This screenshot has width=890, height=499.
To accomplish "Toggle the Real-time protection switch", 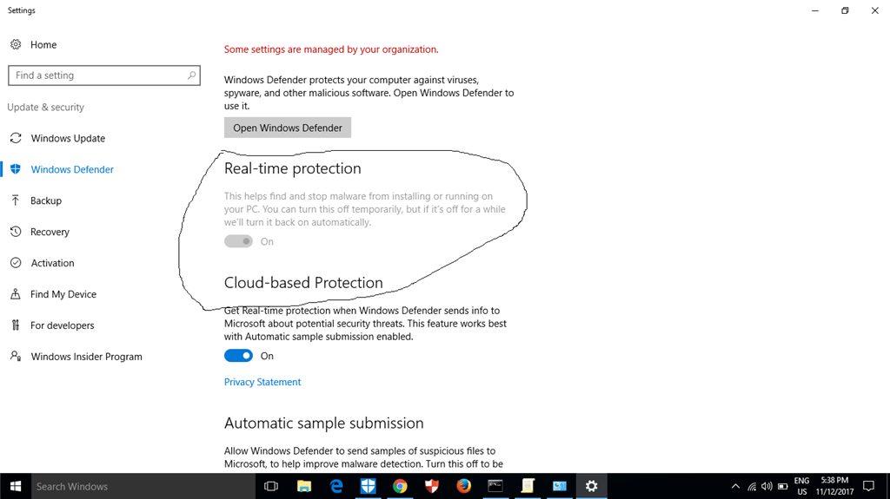I will click(x=238, y=241).
